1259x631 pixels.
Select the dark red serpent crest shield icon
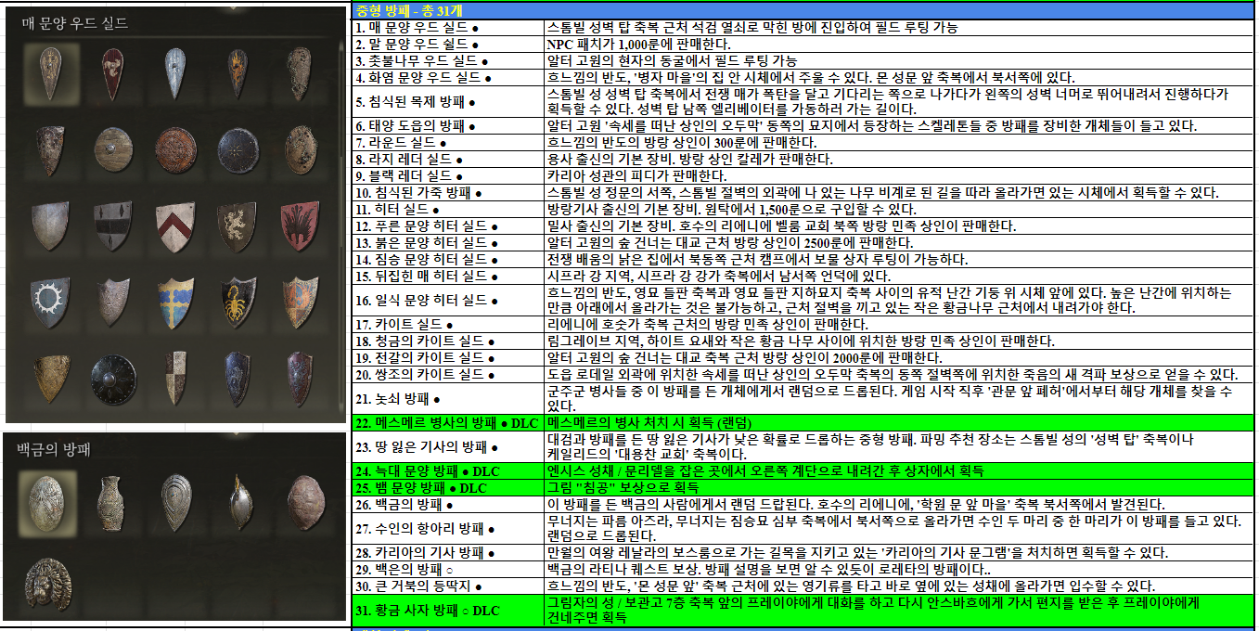301,379
